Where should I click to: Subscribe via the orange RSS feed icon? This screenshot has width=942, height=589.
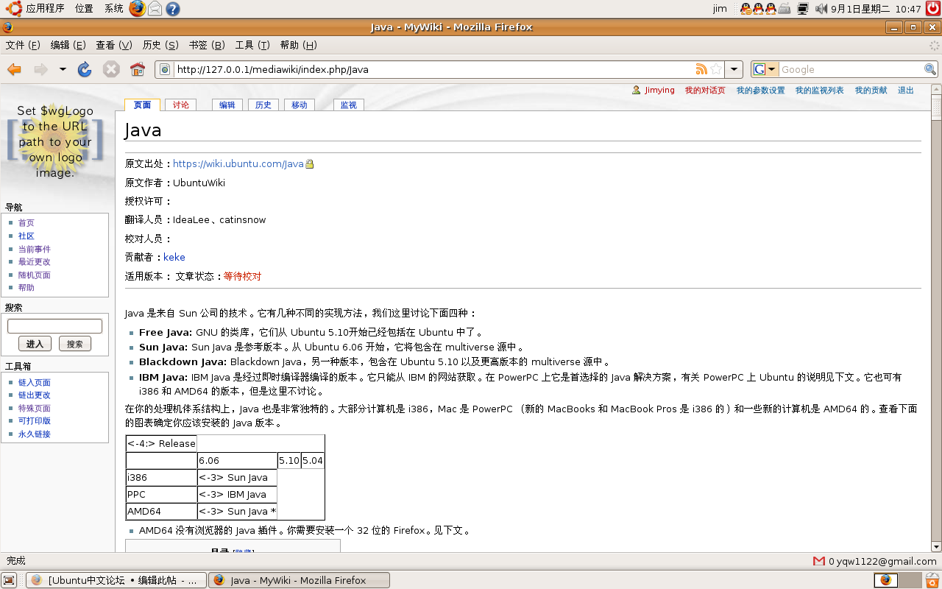[701, 69]
